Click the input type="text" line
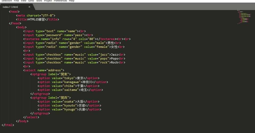The height and width of the screenshot is (133, 255). pyautogui.click(x=54, y=31)
